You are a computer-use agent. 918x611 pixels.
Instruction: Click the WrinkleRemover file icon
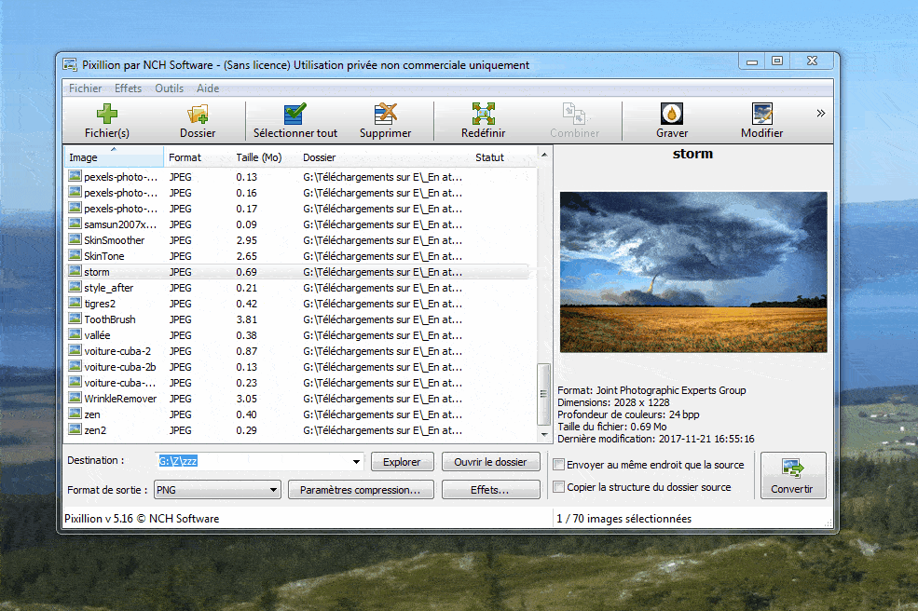[75, 398]
